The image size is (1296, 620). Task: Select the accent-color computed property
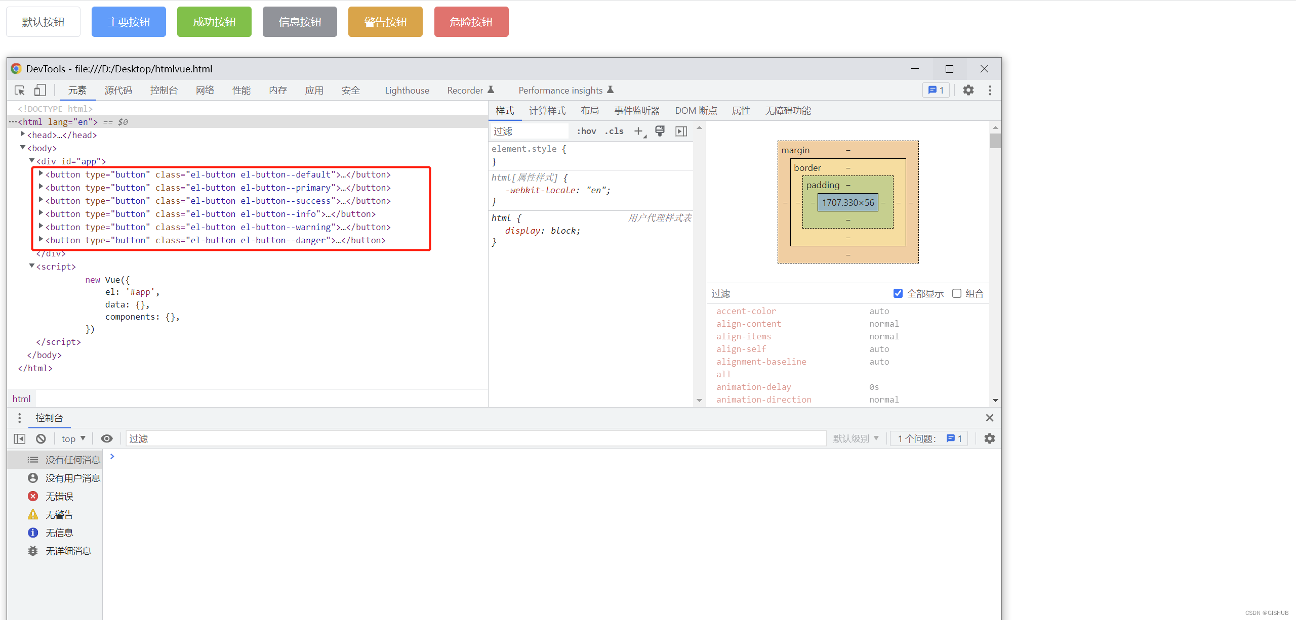pyautogui.click(x=746, y=311)
